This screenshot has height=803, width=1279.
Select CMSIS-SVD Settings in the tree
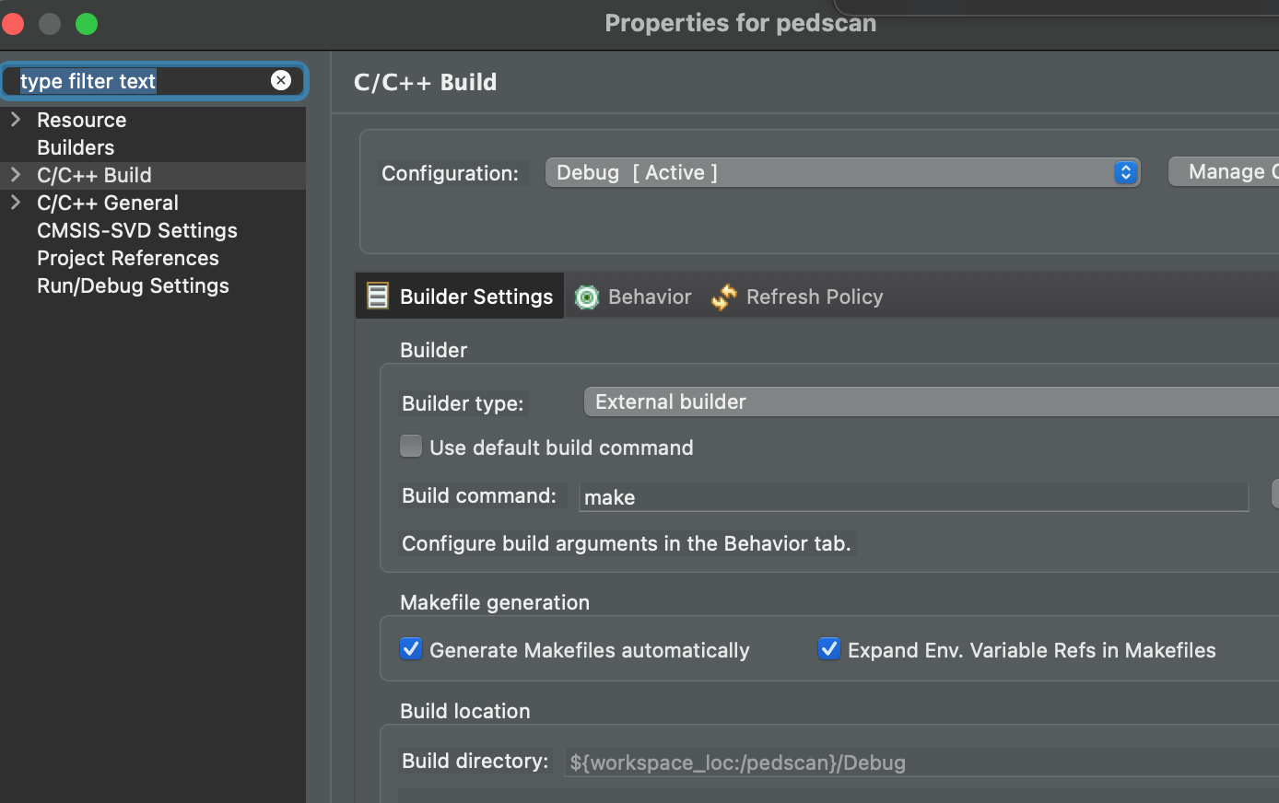(137, 230)
